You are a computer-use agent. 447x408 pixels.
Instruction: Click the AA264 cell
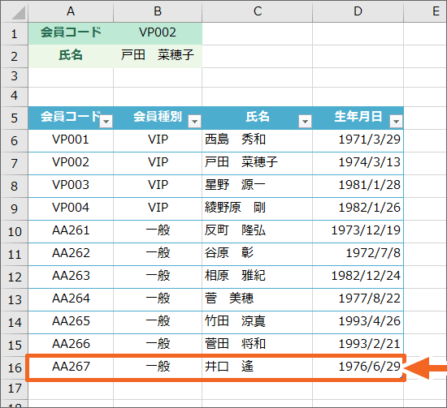click(71, 299)
